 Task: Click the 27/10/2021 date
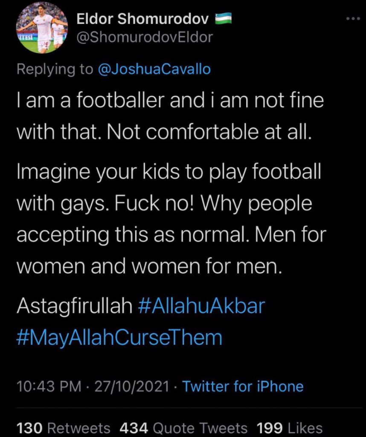131,387
